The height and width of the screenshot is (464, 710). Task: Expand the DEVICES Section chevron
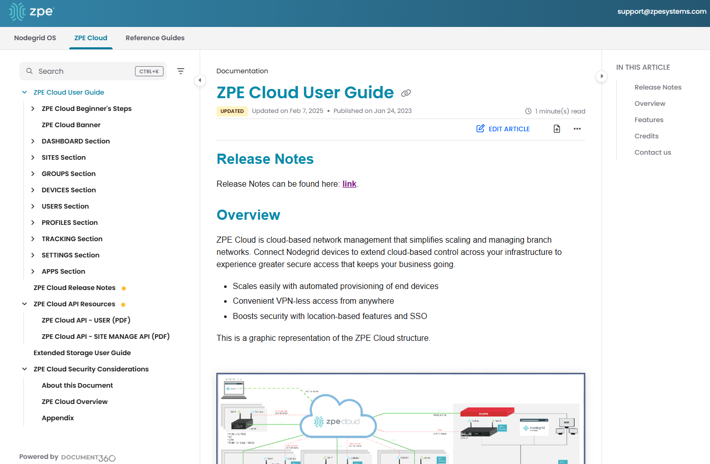click(33, 190)
